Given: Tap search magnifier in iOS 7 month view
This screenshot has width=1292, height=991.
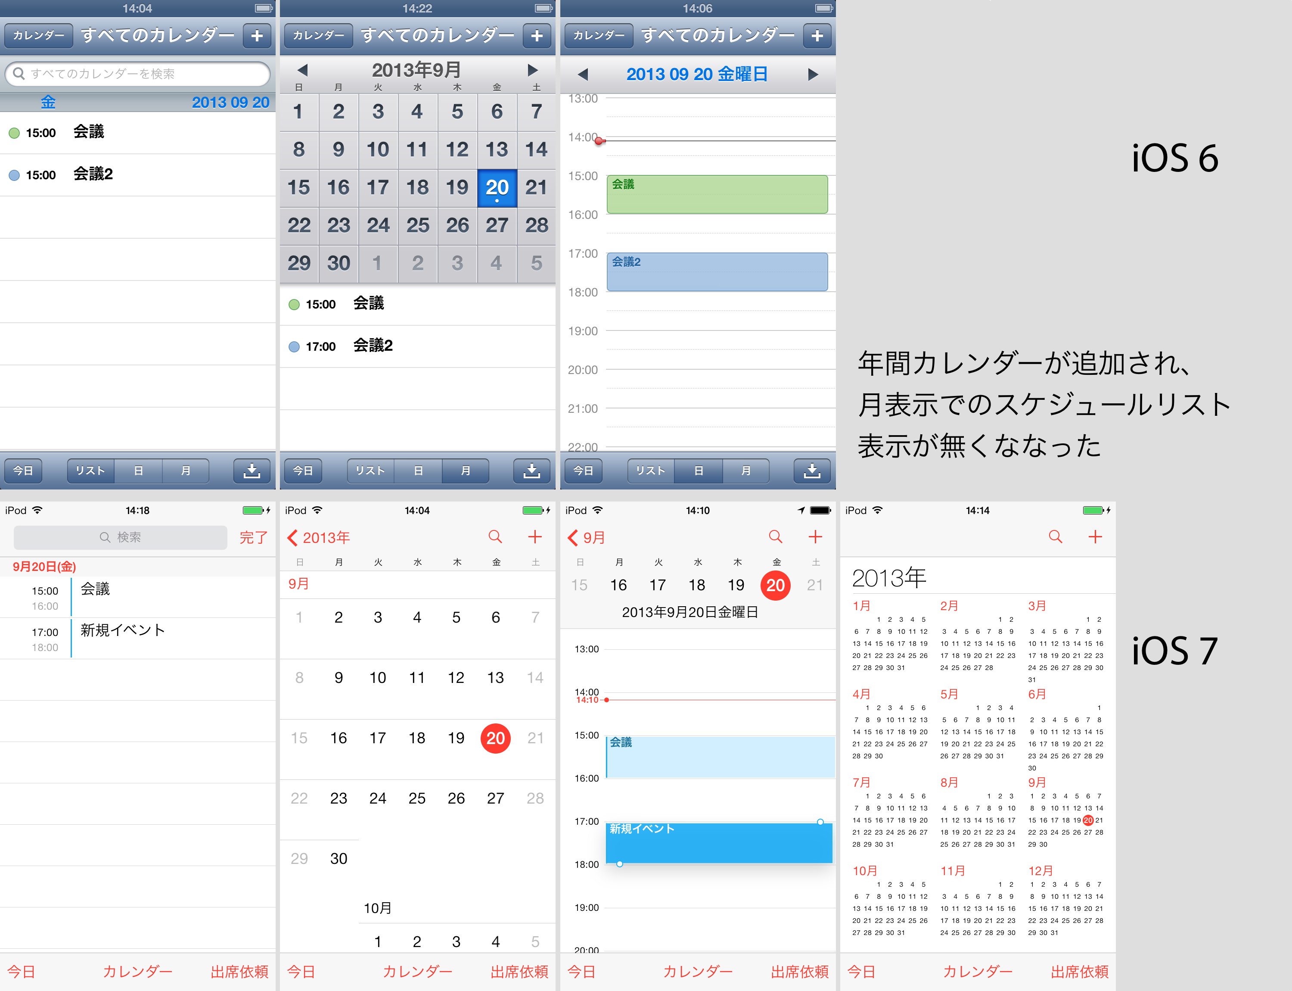Looking at the screenshot, I should tap(495, 537).
